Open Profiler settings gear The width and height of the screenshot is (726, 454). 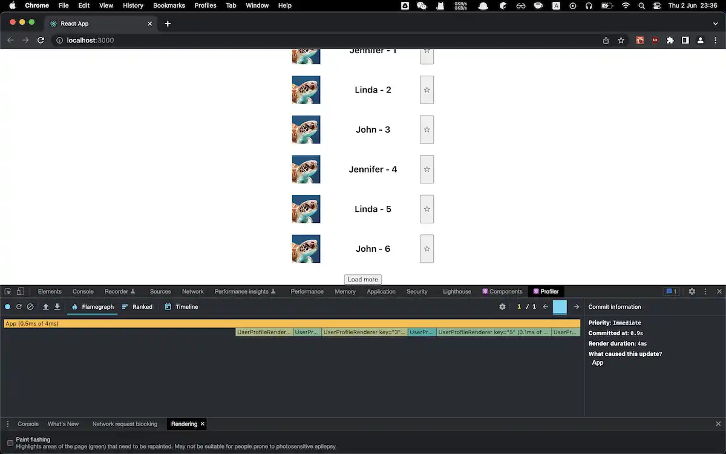click(502, 307)
